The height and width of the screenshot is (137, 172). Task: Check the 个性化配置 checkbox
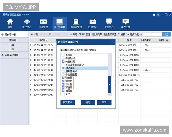click(x=63, y=74)
